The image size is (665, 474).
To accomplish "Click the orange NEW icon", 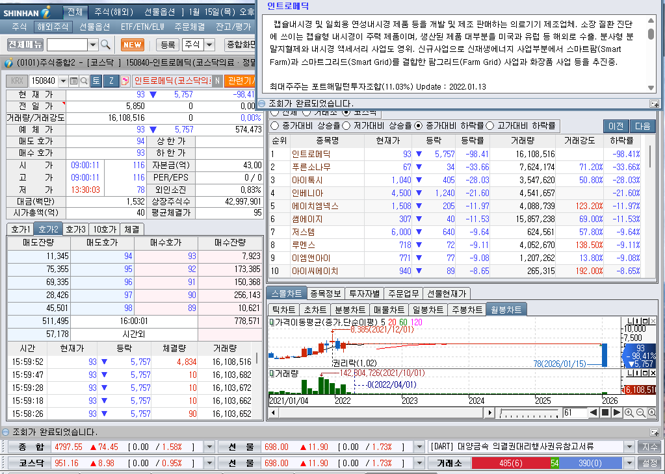I will 133,44.
